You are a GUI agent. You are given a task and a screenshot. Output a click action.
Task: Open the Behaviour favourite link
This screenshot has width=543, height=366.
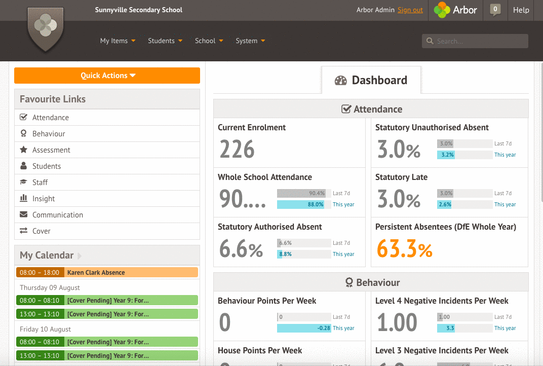point(107,134)
